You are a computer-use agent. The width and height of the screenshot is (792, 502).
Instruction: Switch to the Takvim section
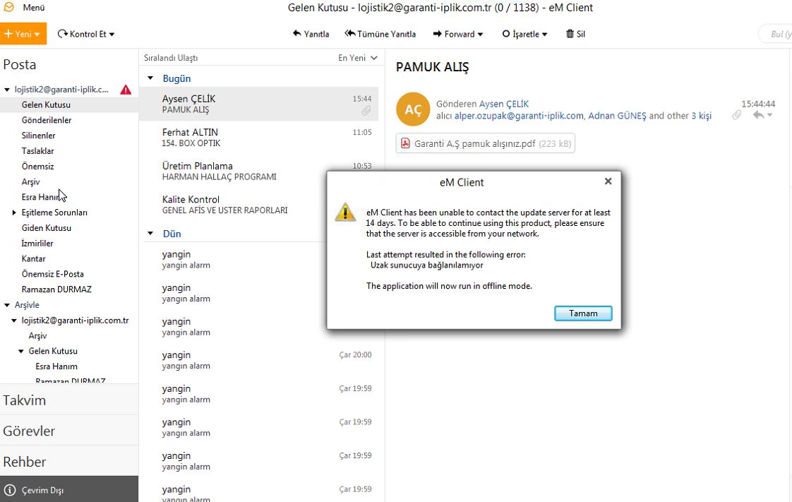click(x=69, y=400)
